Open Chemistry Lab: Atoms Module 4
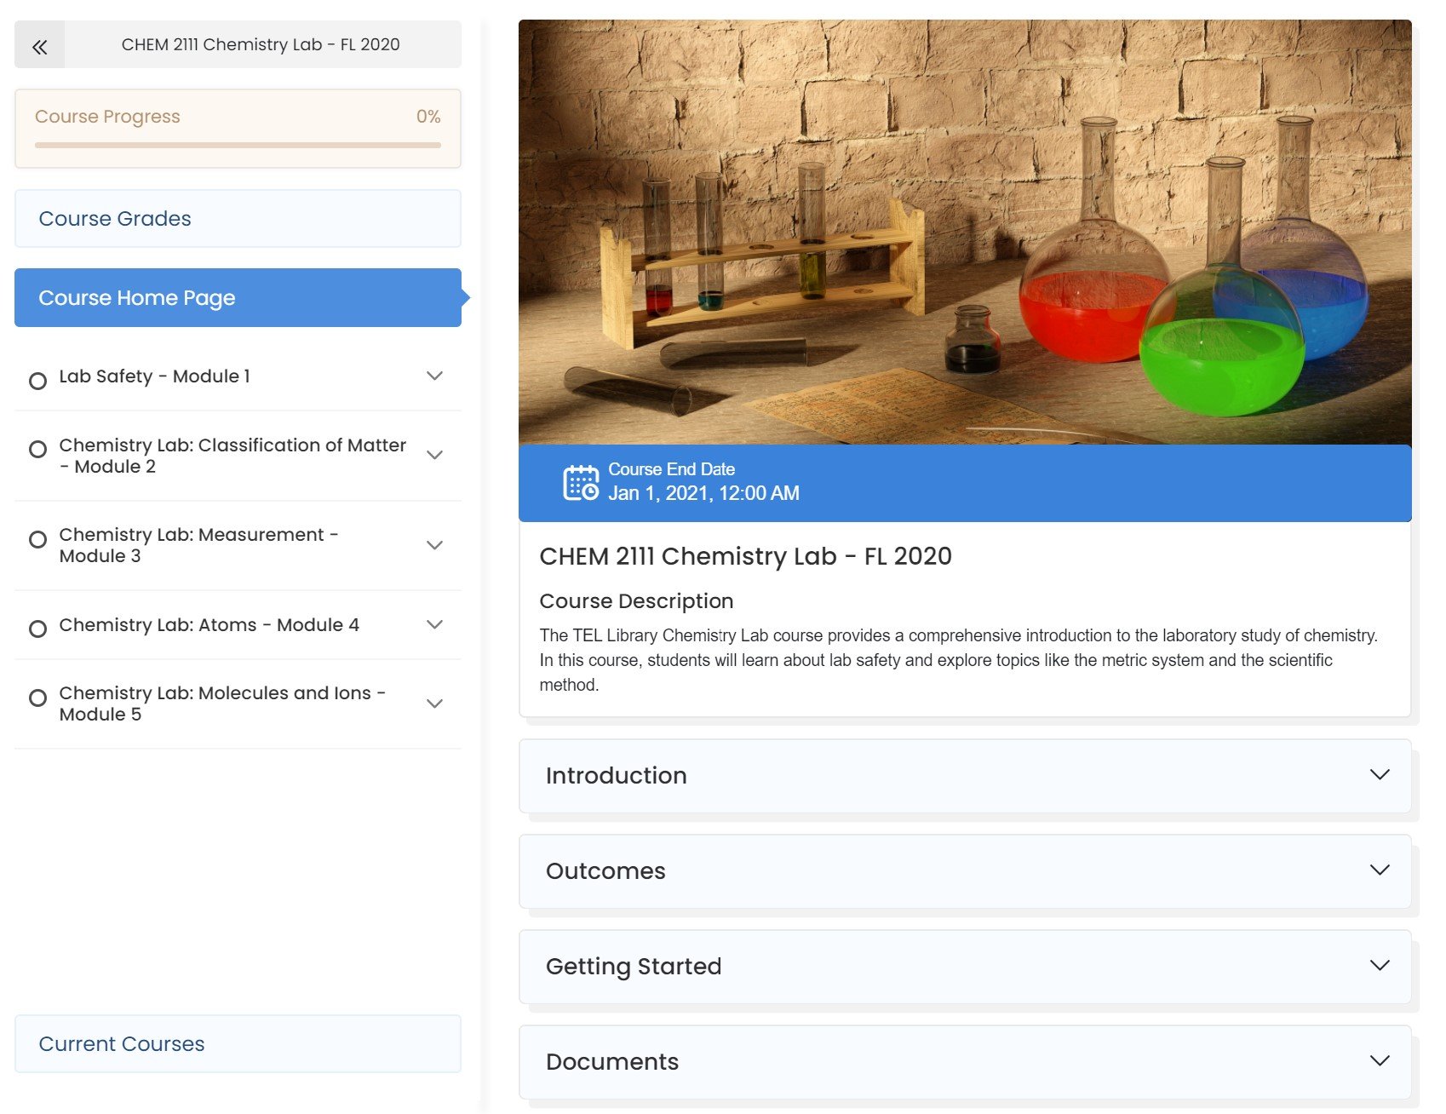Image resolution: width=1446 pixels, height=1114 pixels. 209,625
